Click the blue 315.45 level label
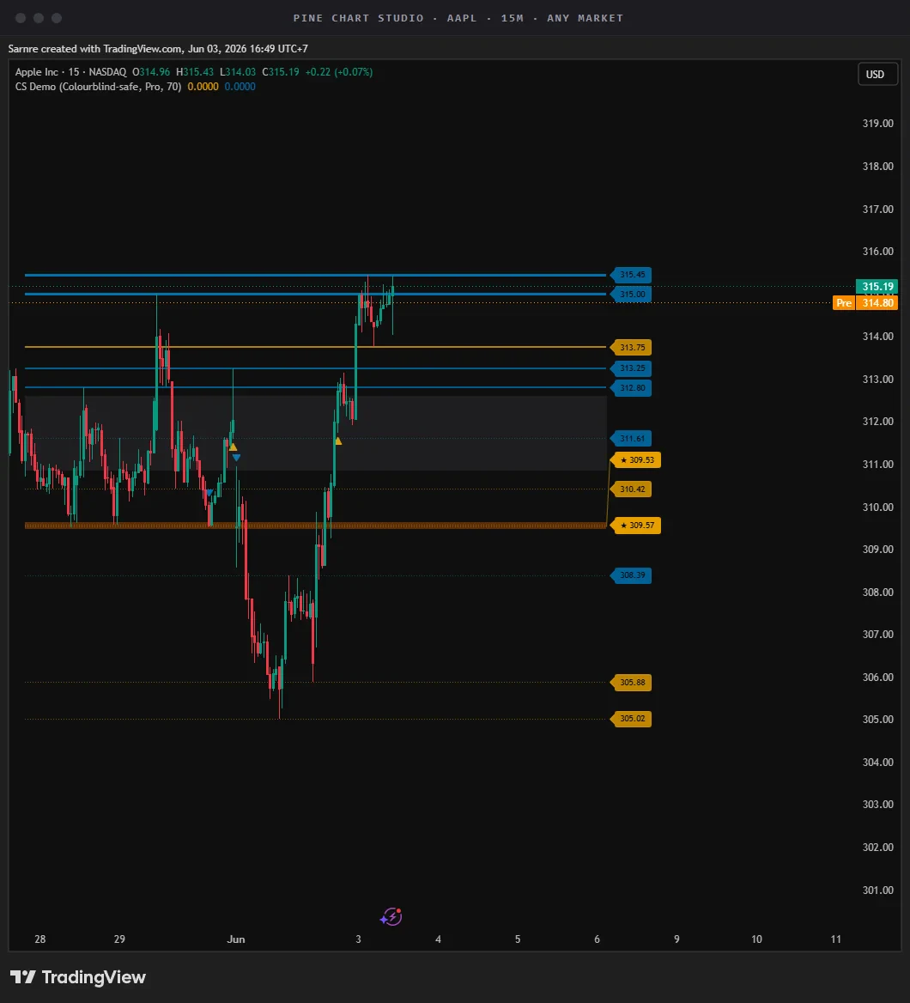This screenshot has width=910, height=1003. [631, 275]
